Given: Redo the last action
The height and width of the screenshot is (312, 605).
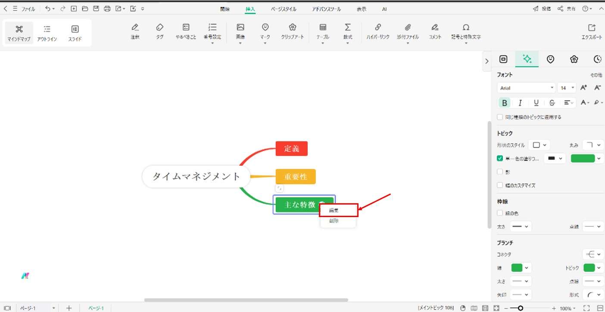Looking at the screenshot, I should coord(63,8).
